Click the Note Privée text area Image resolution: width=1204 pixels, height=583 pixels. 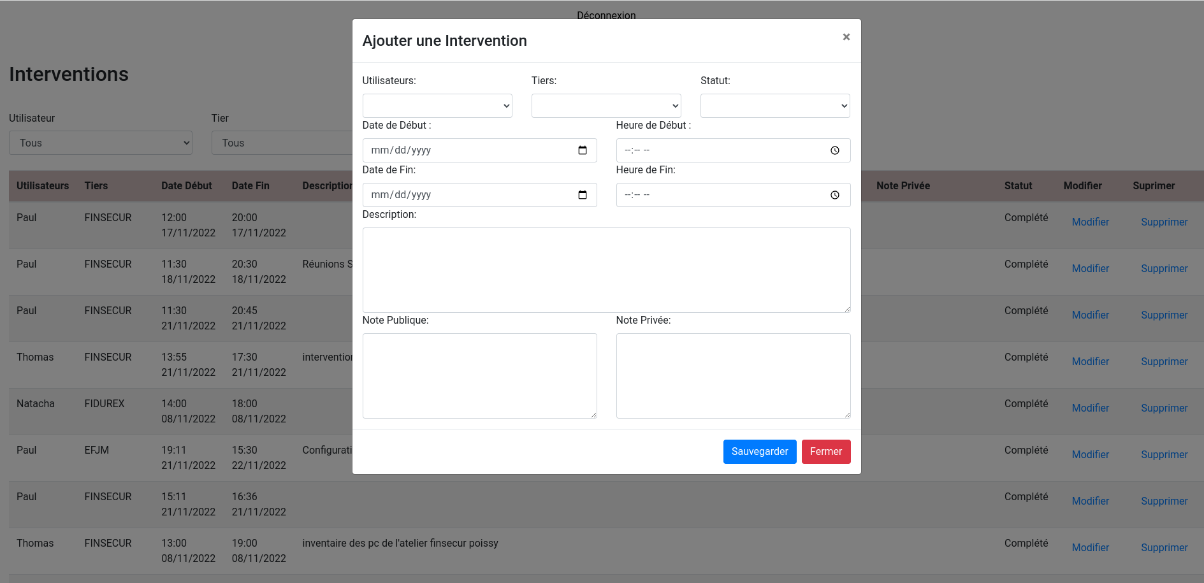coord(732,375)
